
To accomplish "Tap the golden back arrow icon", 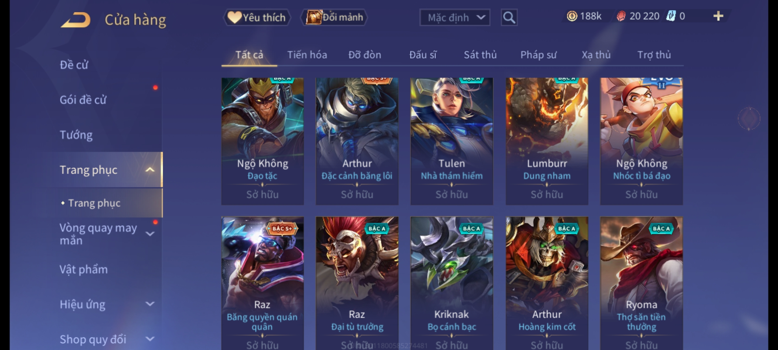I will tap(76, 20).
